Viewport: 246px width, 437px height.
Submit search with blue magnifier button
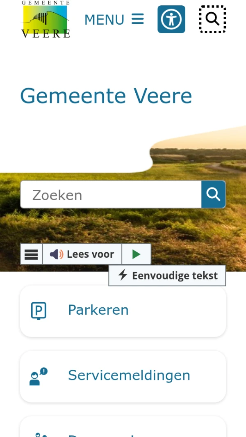pyautogui.click(x=213, y=194)
